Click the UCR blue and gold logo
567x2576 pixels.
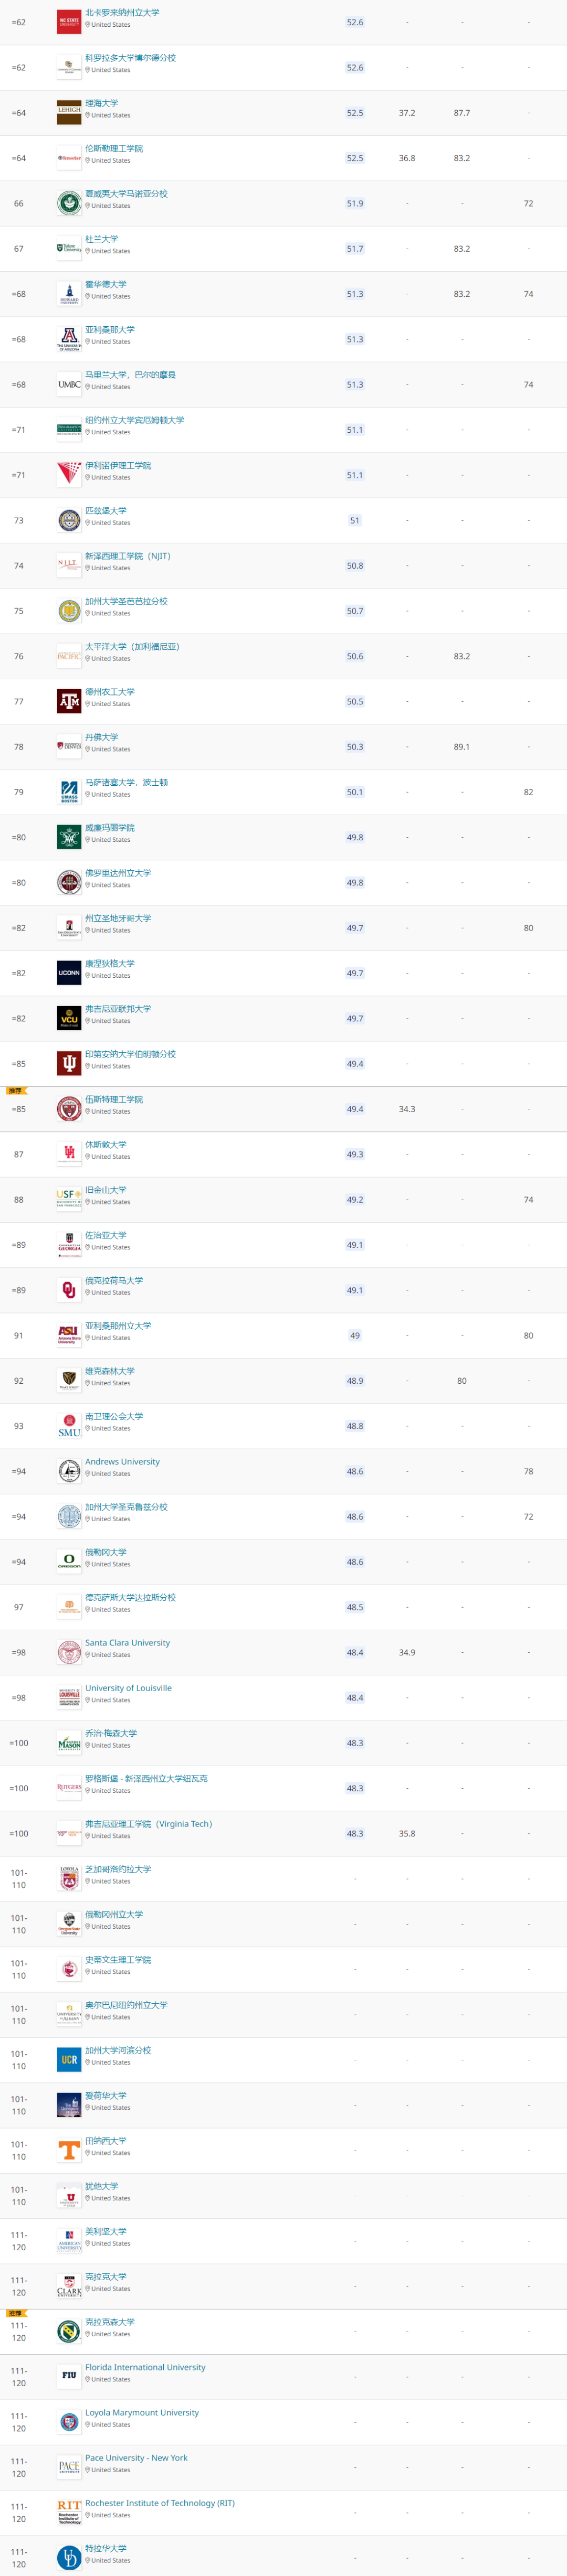(x=69, y=2059)
